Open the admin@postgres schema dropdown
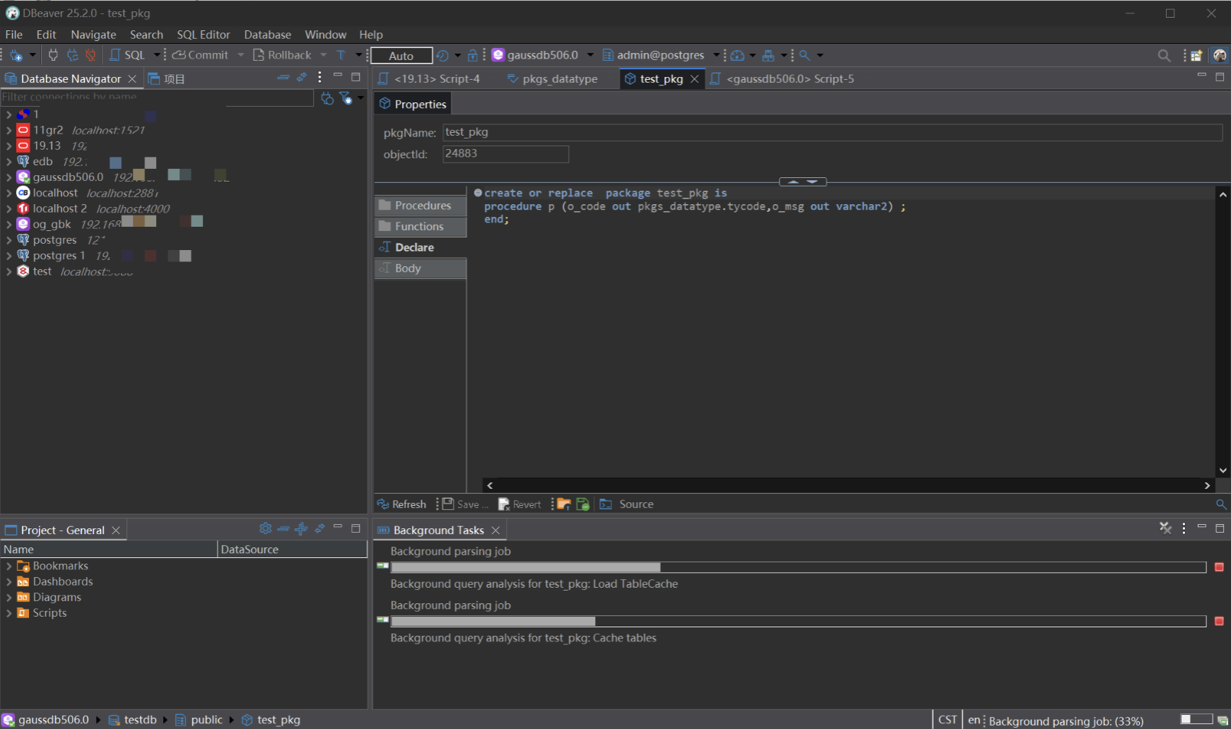 [716, 55]
